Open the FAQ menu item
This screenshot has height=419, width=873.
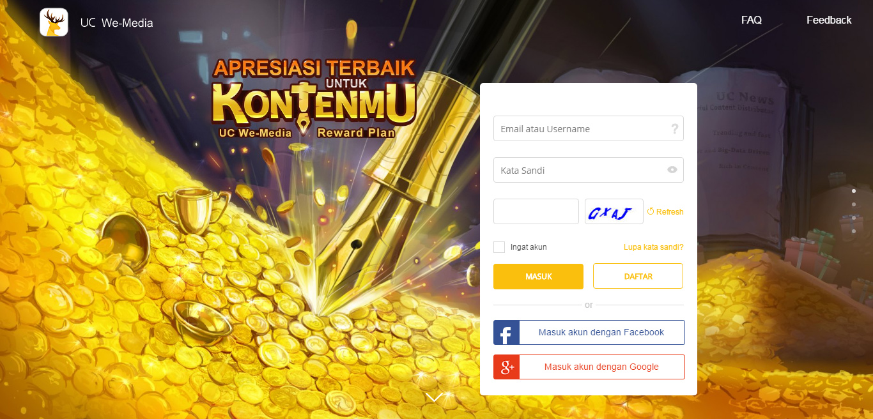[752, 20]
